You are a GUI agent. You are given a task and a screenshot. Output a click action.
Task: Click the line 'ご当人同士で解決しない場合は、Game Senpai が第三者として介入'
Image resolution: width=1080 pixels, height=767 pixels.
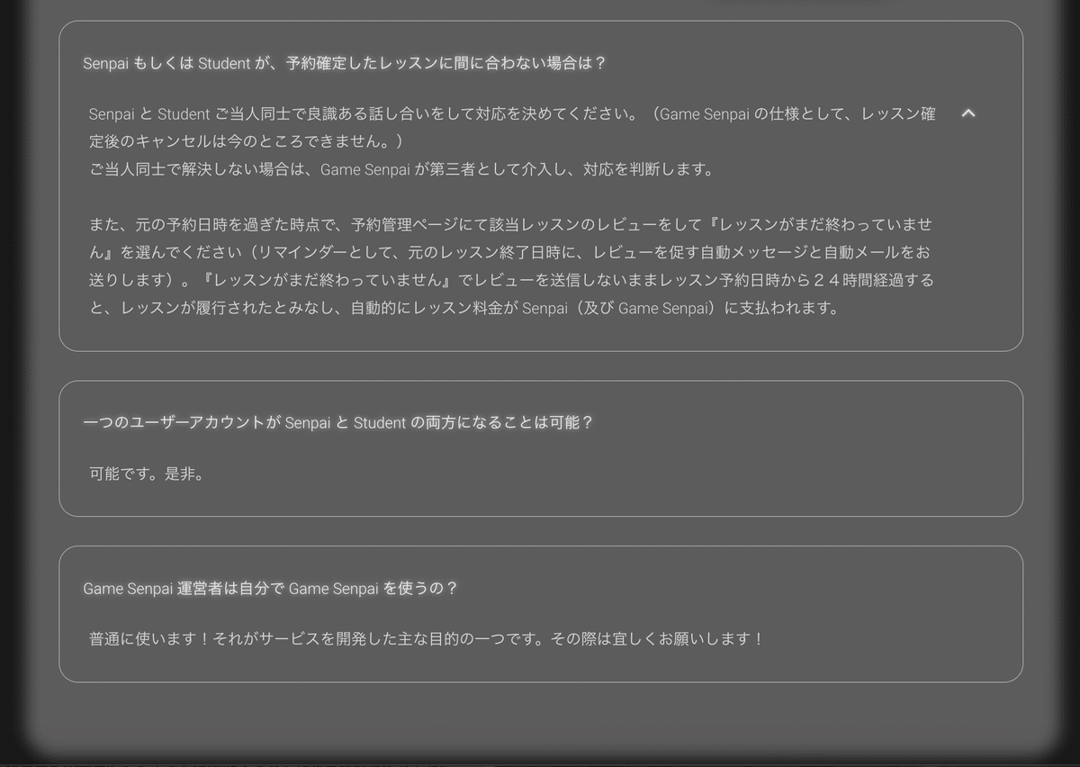pos(401,169)
